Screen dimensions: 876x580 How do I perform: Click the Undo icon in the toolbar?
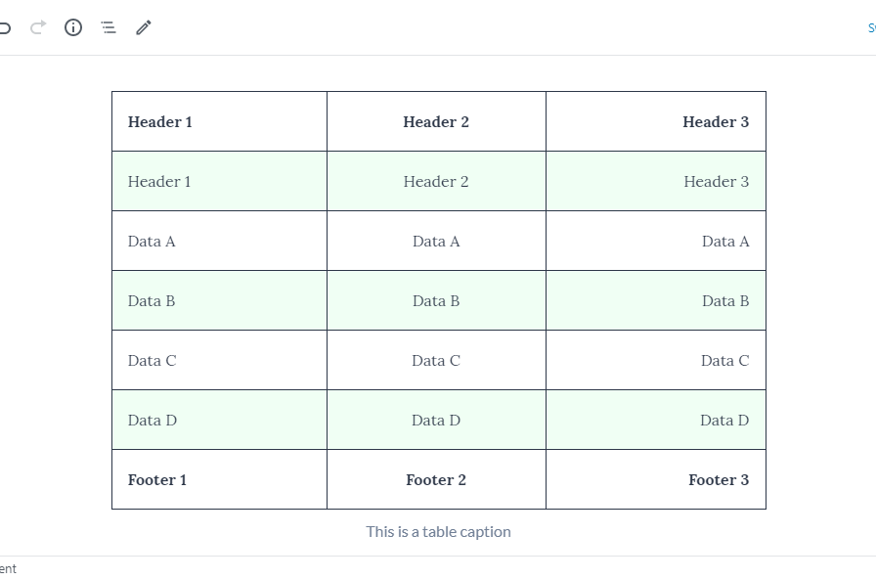coord(6,27)
